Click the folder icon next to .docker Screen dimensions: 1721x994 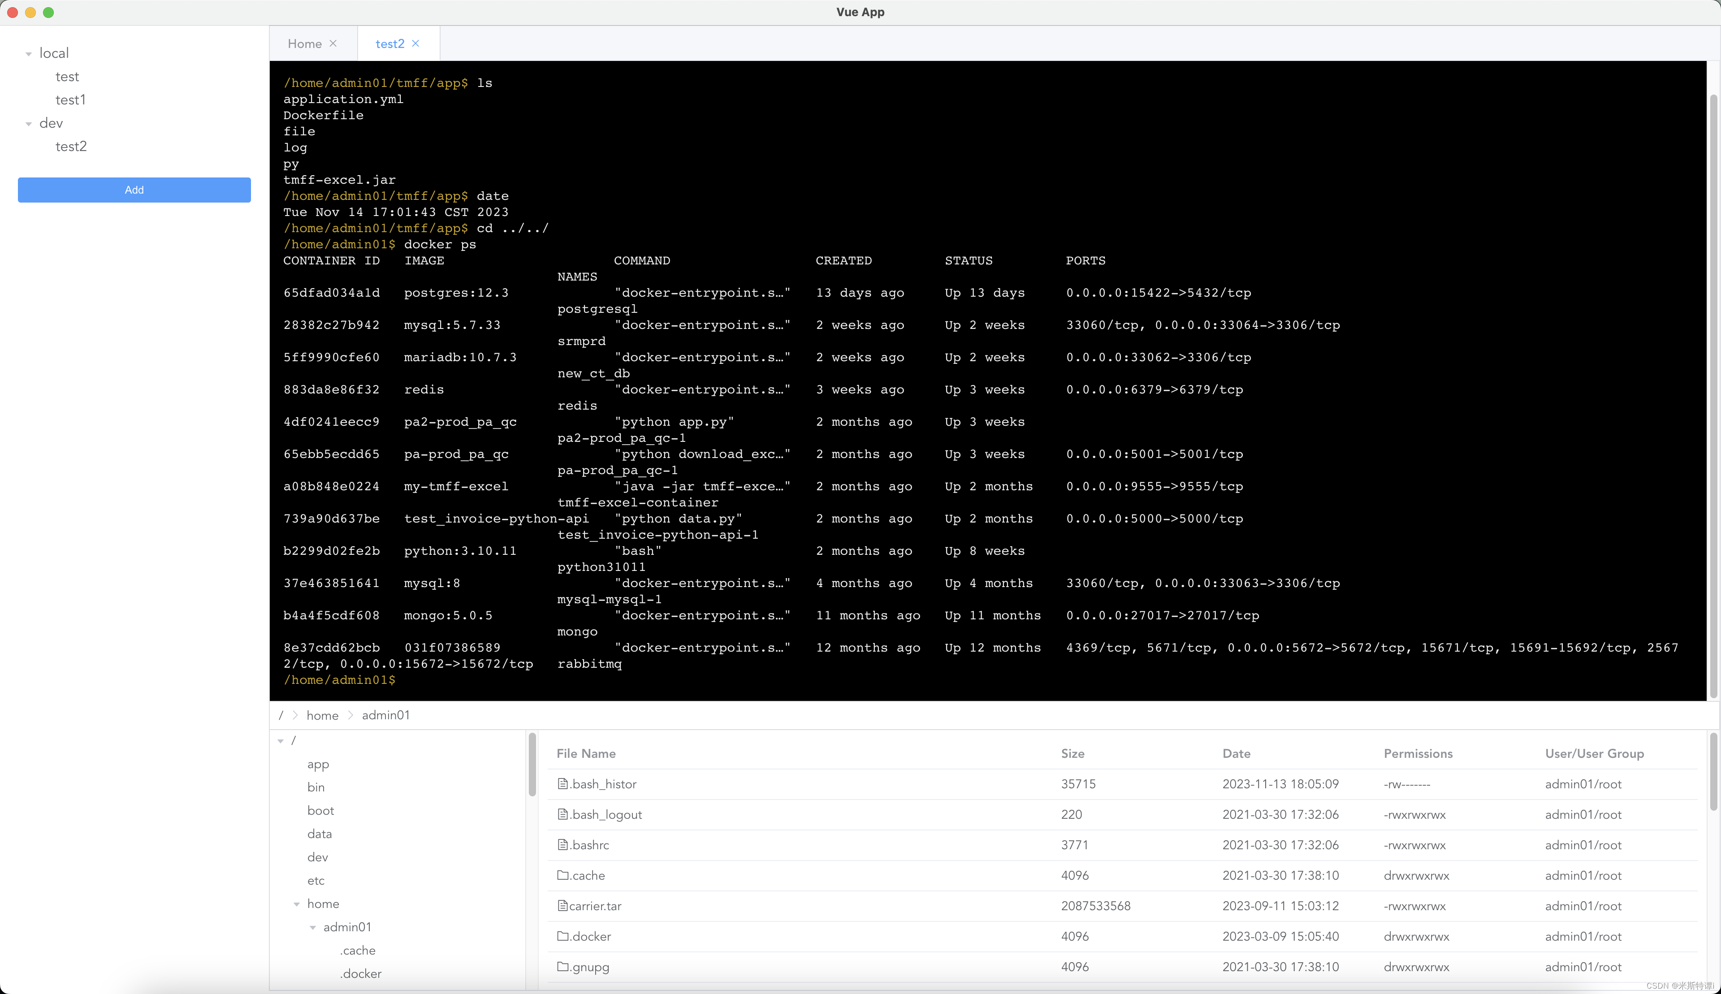[x=562, y=936]
